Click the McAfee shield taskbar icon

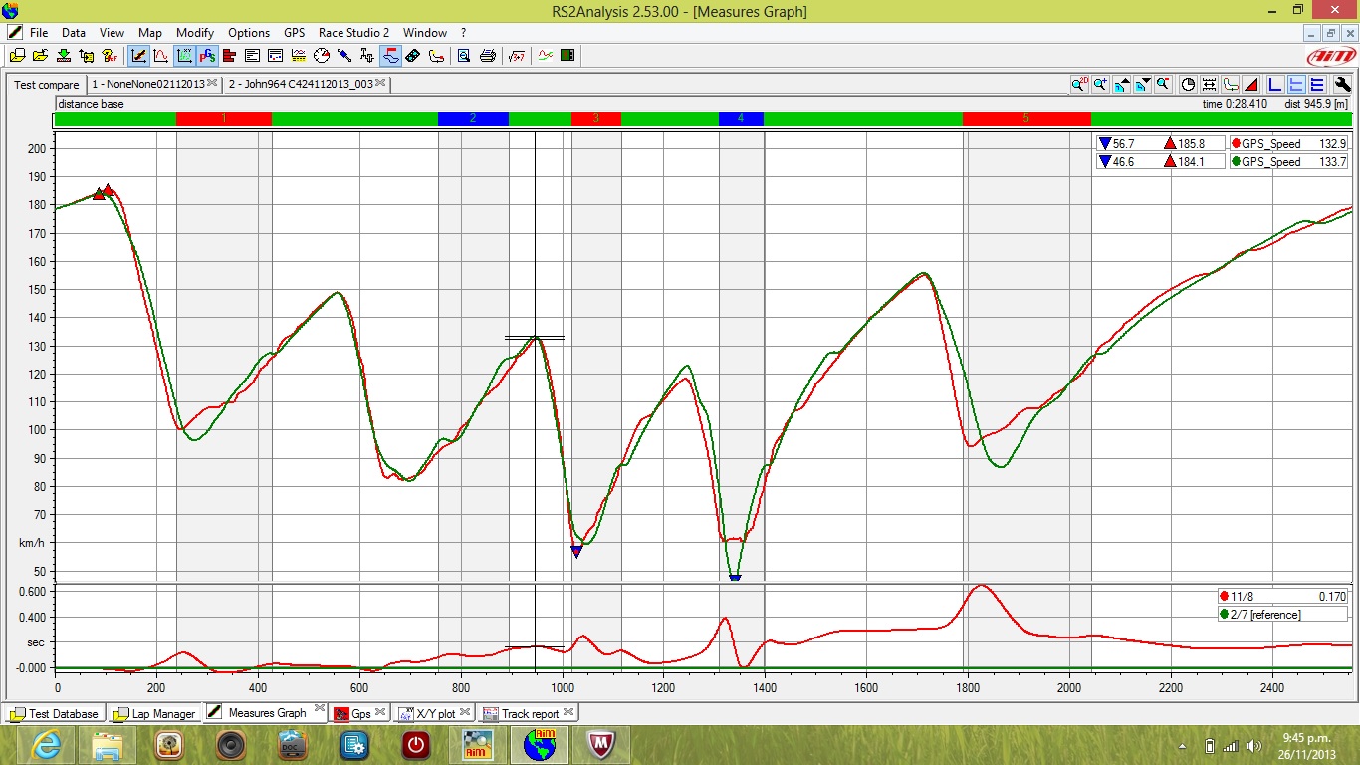point(599,745)
